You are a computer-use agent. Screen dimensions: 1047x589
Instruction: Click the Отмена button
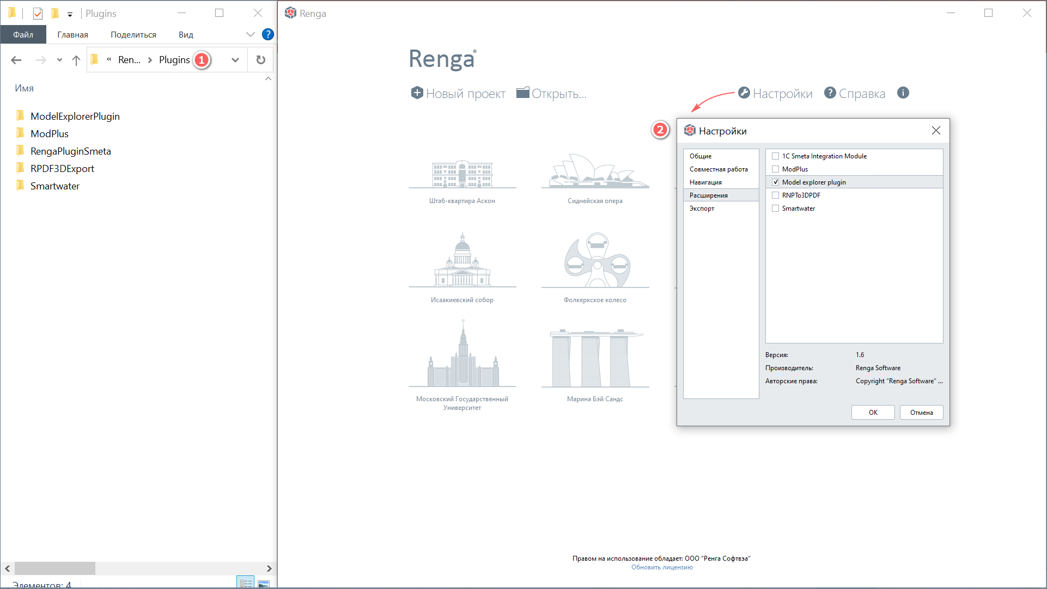921,413
